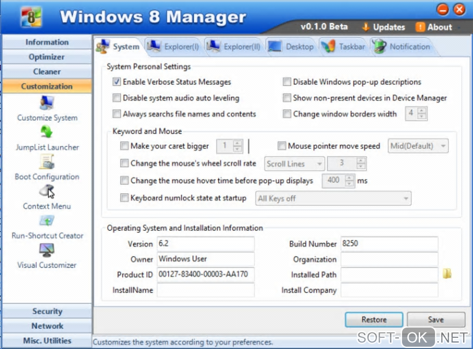Launch the JumpList Launcher icon
473x349 pixels.
tap(46, 132)
